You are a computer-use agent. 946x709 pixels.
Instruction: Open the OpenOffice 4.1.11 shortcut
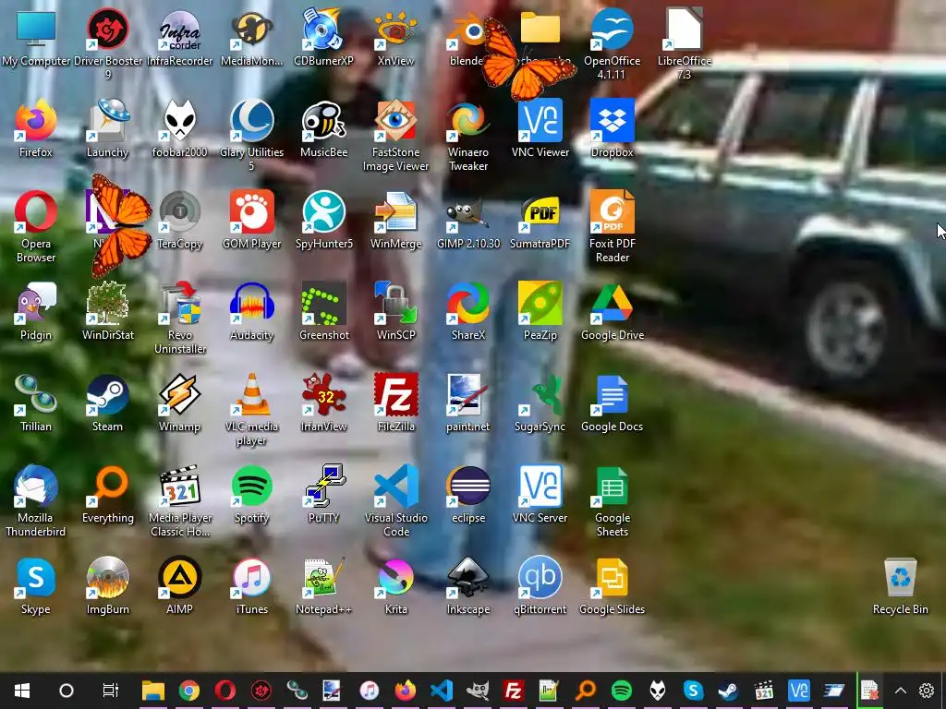tap(612, 43)
